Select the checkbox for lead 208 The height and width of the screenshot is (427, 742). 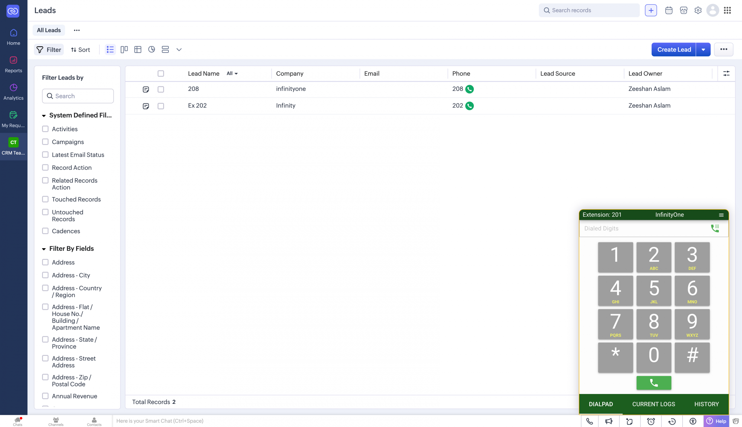(161, 89)
